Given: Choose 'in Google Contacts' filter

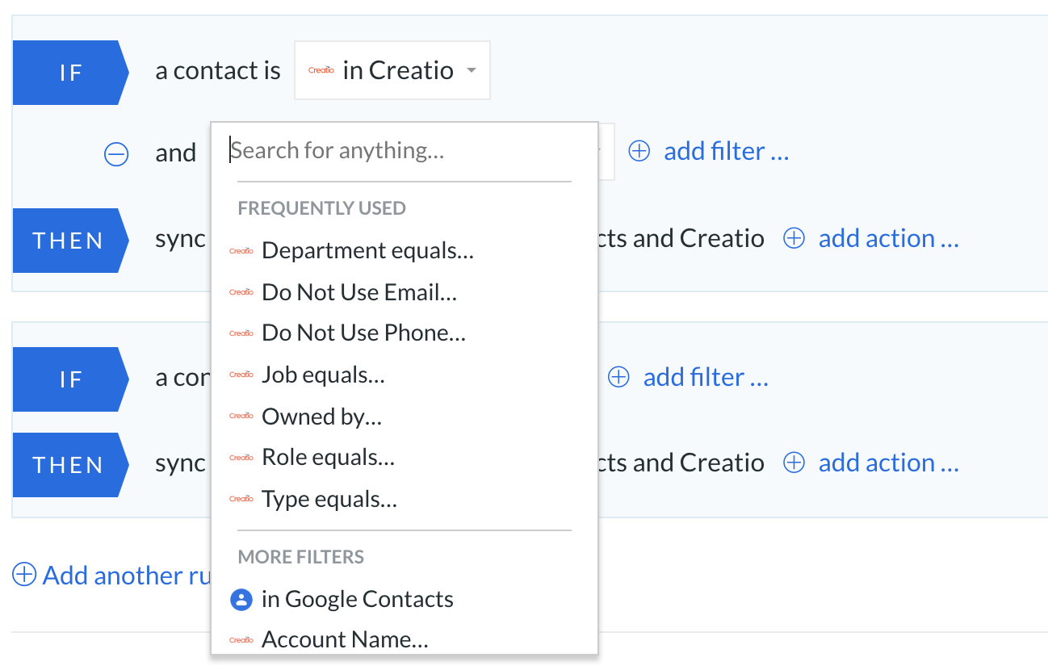Looking at the screenshot, I should [357, 599].
